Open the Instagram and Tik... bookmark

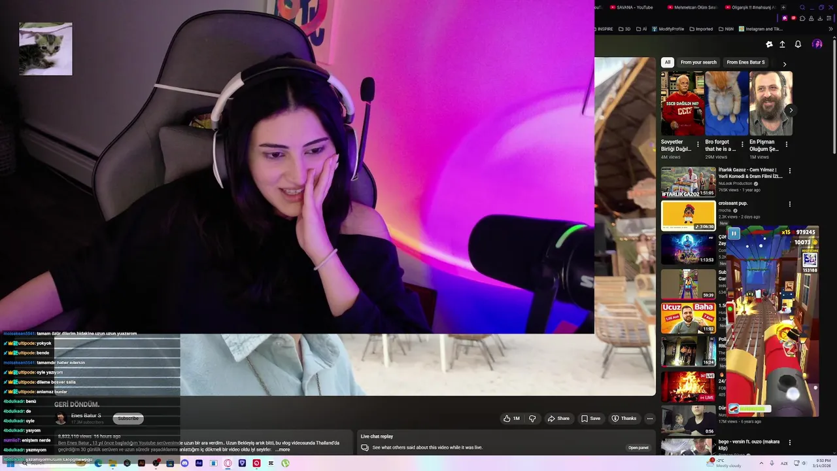pos(760,29)
